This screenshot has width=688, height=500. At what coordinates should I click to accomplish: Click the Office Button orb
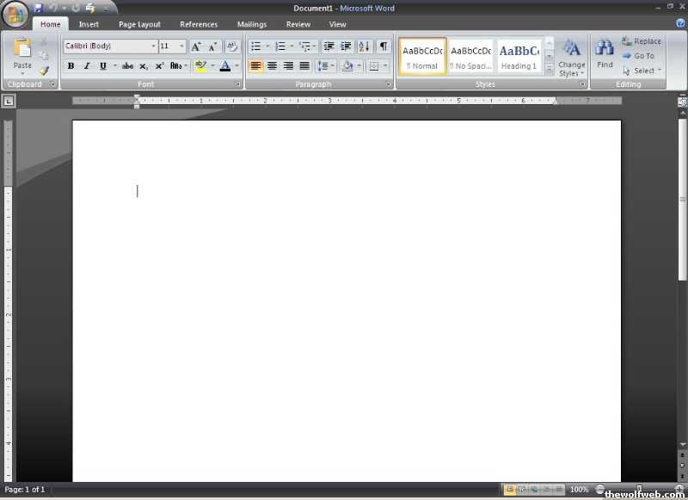16,15
